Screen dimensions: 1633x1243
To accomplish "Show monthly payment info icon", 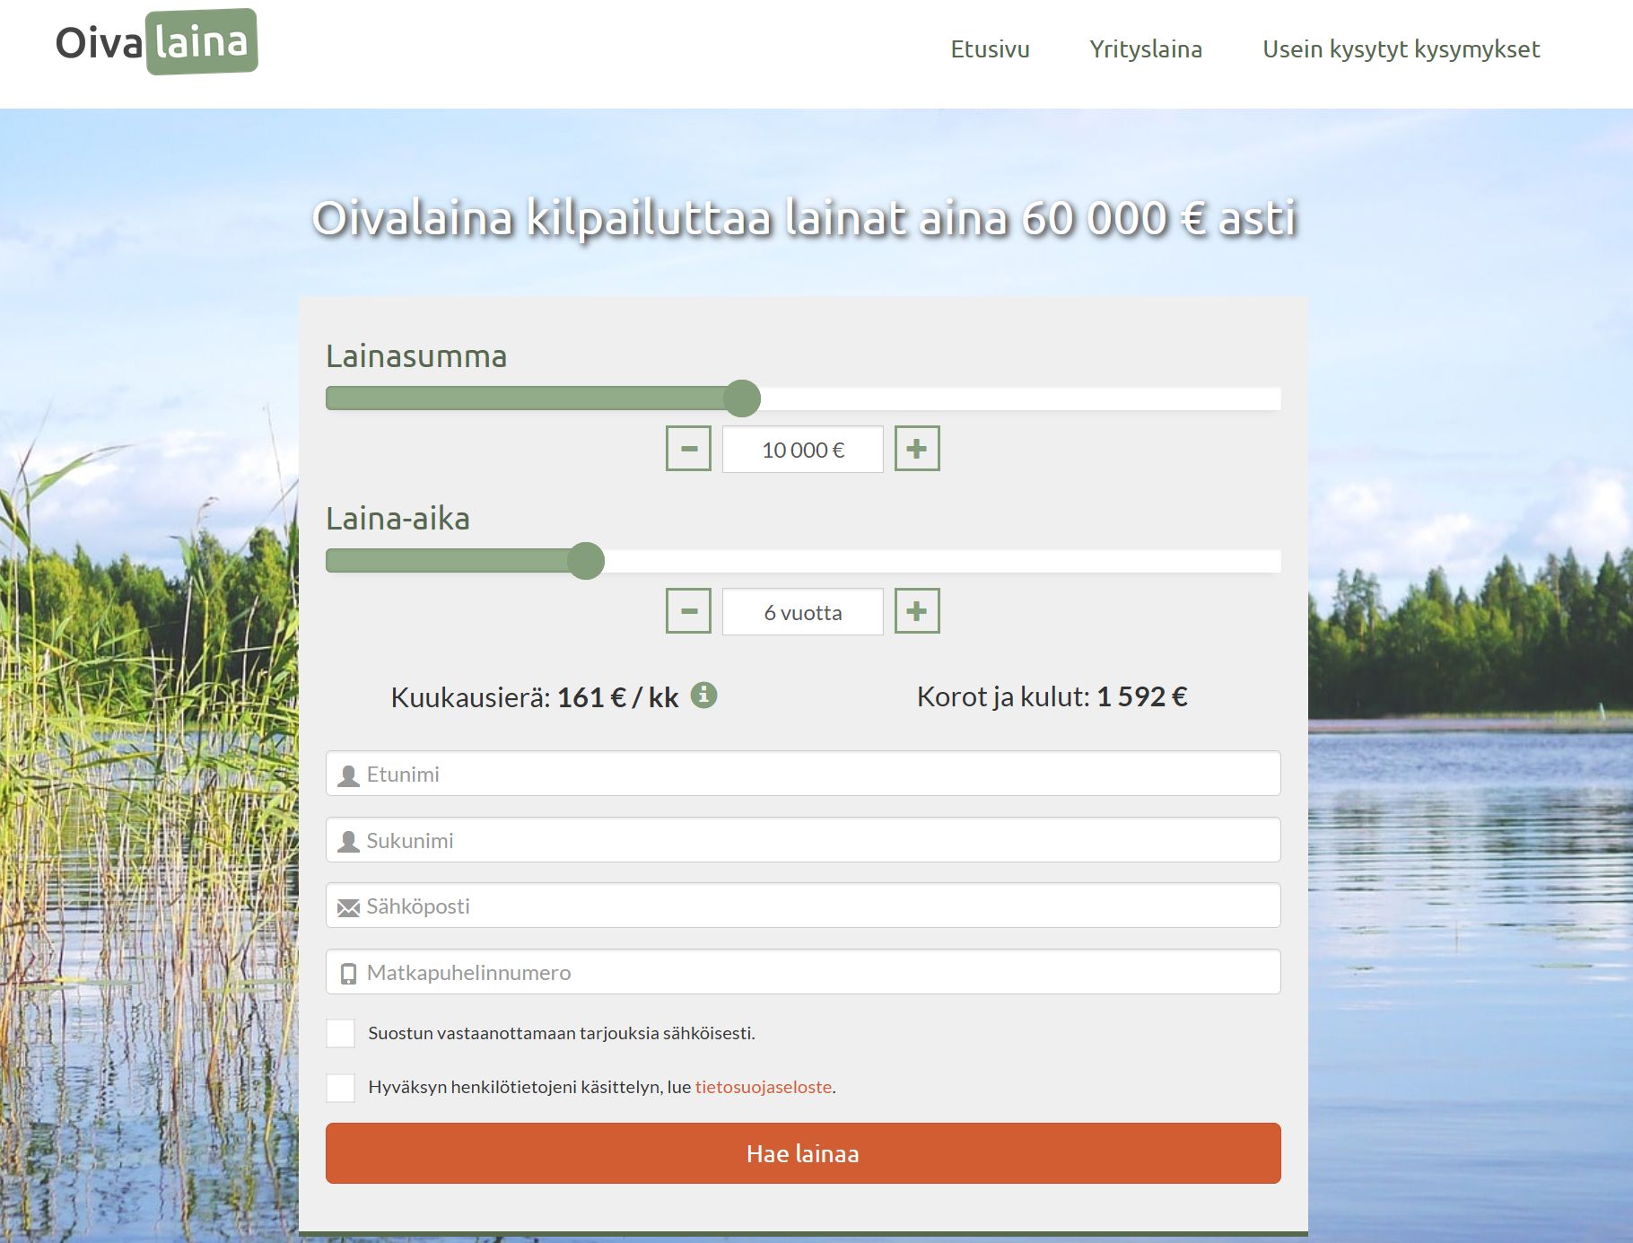I will point(703,696).
